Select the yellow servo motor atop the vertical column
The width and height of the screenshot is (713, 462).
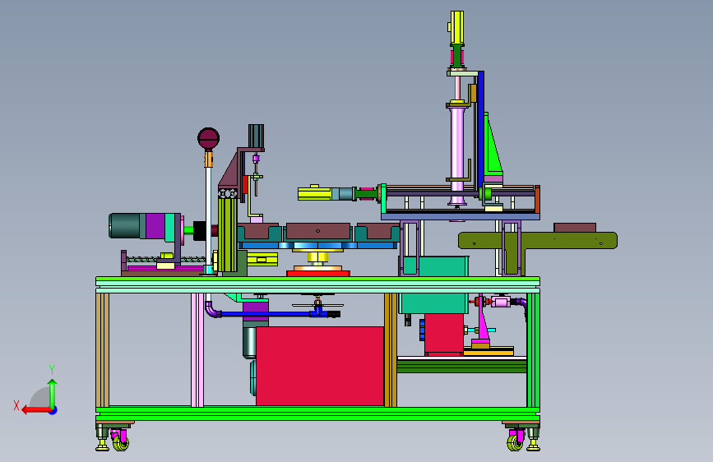pos(456,28)
